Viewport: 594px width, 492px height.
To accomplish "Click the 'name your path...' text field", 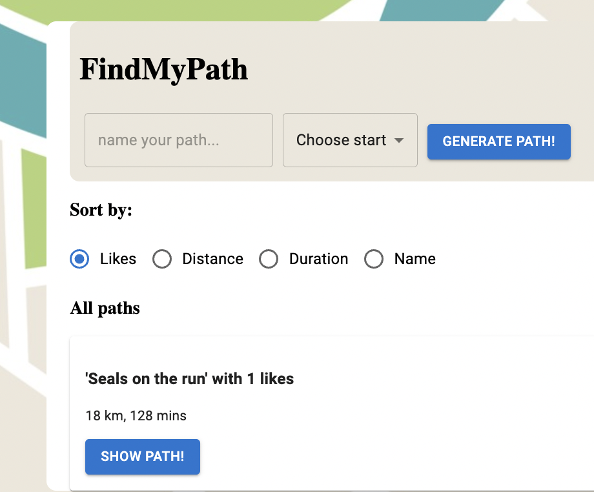I will click(178, 140).
